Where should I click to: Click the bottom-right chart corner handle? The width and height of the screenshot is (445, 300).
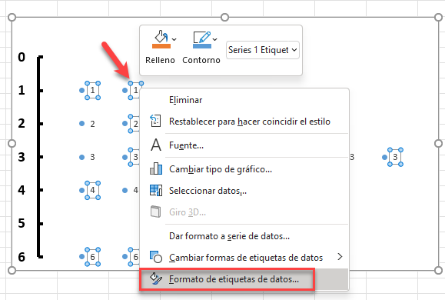pos(438,270)
